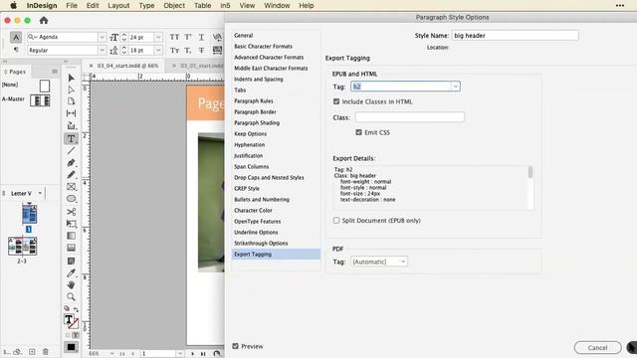Swap fill and stroke arrows icon

(x=76, y=309)
